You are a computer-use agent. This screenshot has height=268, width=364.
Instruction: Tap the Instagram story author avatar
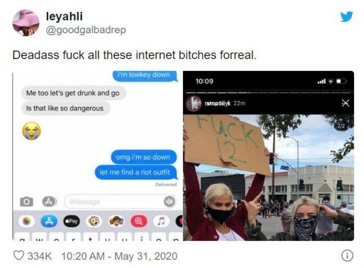tap(193, 103)
